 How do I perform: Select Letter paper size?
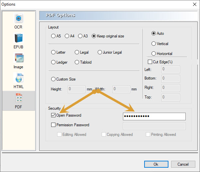click(x=53, y=52)
